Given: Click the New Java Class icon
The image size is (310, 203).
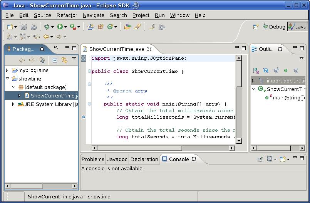Looking at the screenshot, I should (110, 27).
